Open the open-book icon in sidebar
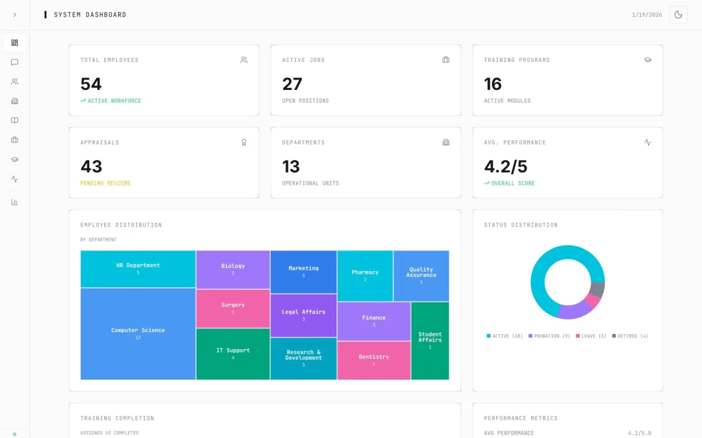Screen dimensions: 702x438 point(15,120)
